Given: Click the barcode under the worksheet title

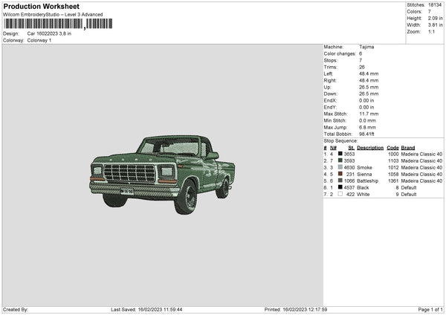Looking at the screenshot, I should tap(58, 24).
